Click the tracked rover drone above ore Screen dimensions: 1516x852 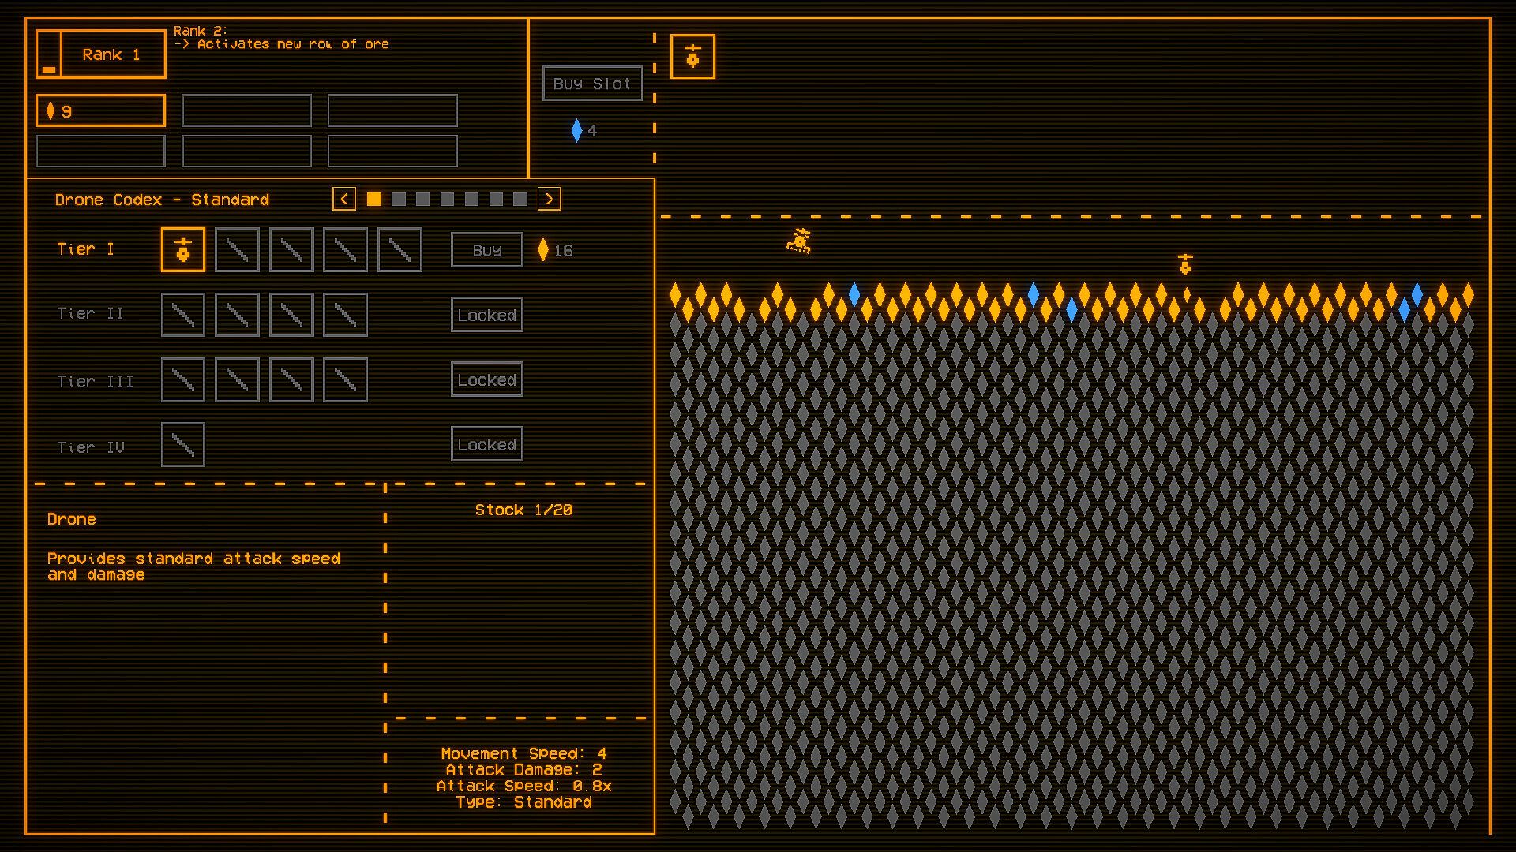pyautogui.click(x=799, y=241)
